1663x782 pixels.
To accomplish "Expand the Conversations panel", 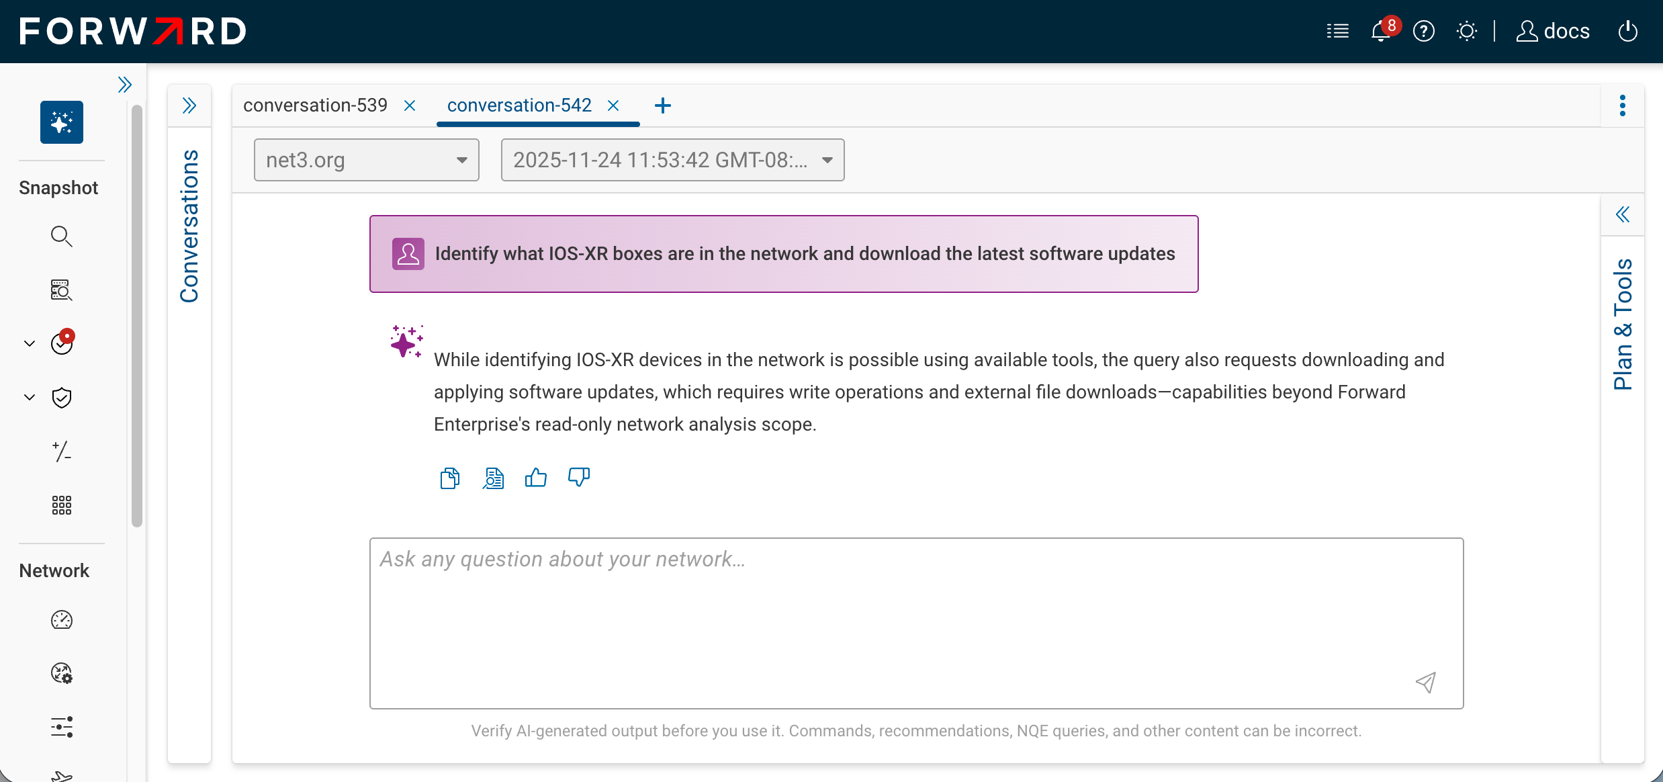I will [189, 105].
